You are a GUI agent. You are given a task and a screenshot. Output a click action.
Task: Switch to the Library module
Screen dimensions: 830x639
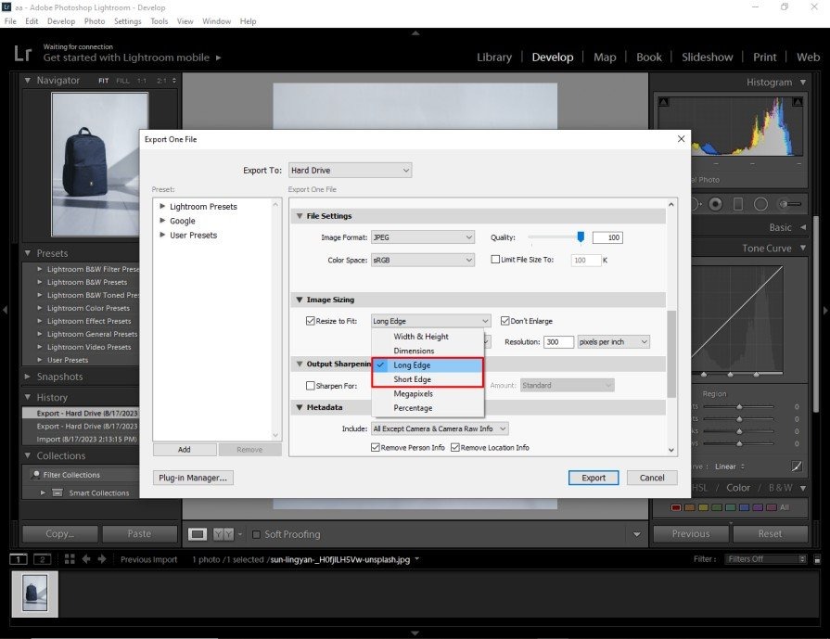click(x=493, y=57)
